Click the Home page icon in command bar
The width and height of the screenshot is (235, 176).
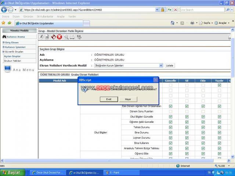(x=173, y=23)
